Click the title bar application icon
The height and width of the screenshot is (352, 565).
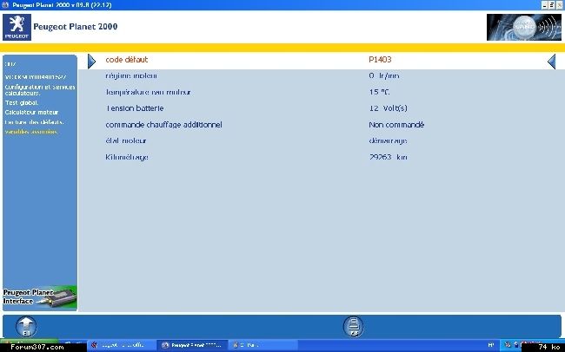point(5,5)
